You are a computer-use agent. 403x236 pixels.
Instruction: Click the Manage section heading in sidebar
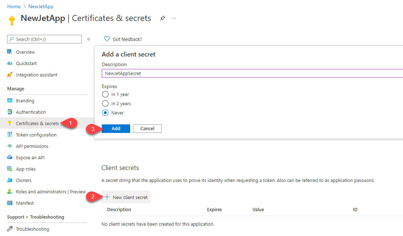coord(16,88)
